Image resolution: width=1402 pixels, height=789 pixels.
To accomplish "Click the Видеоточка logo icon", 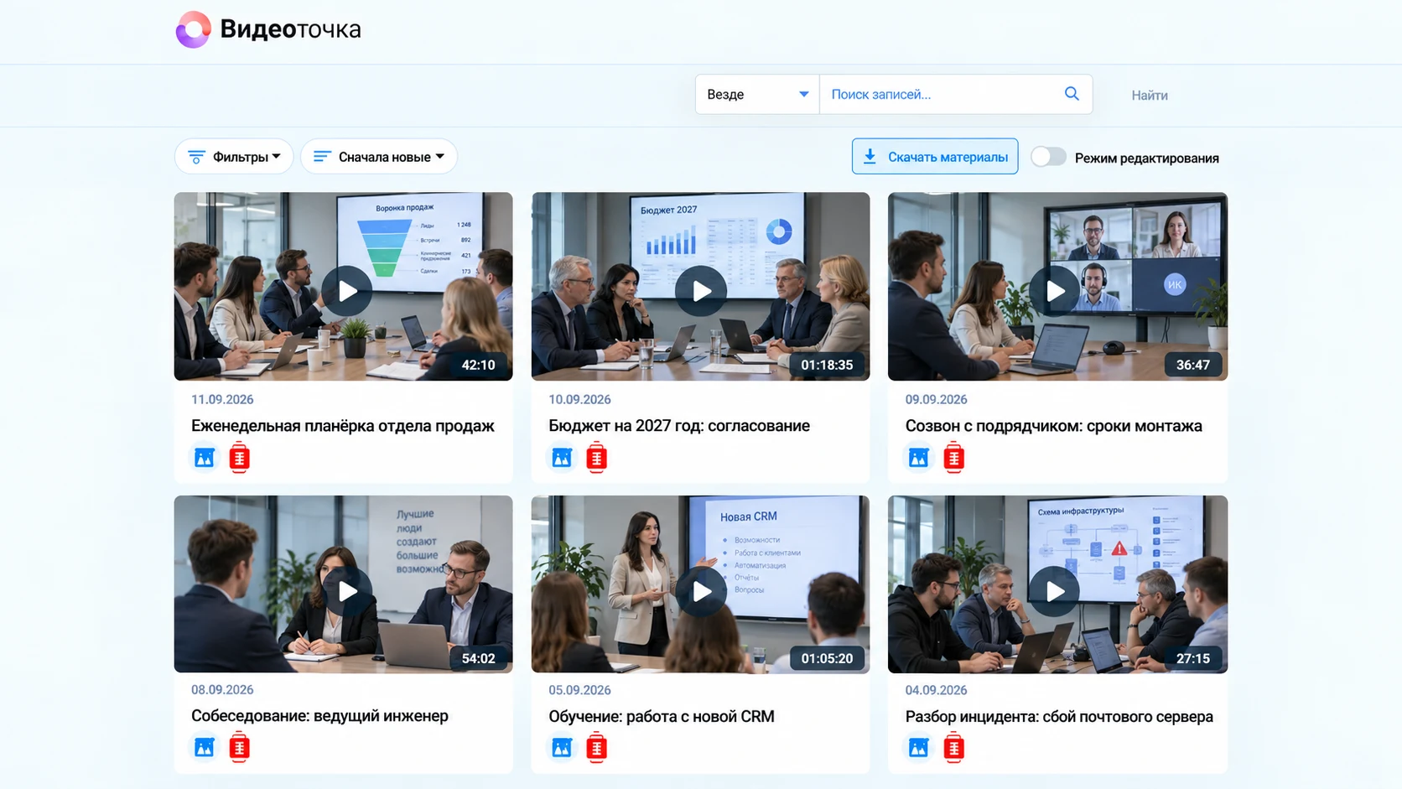I will click(x=193, y=29).
